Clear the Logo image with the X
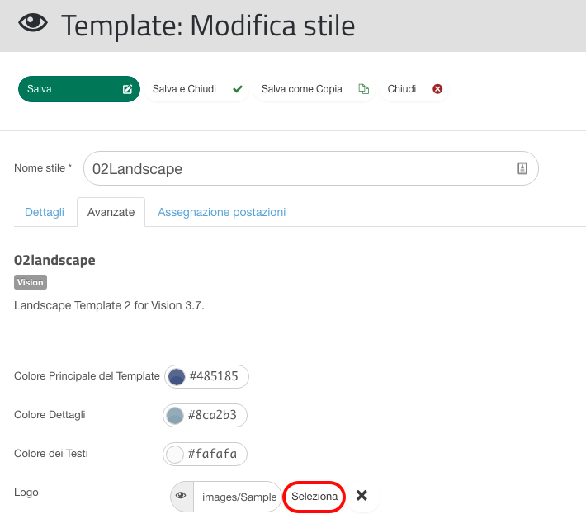 pyautogui.click(x=362, y=496)
